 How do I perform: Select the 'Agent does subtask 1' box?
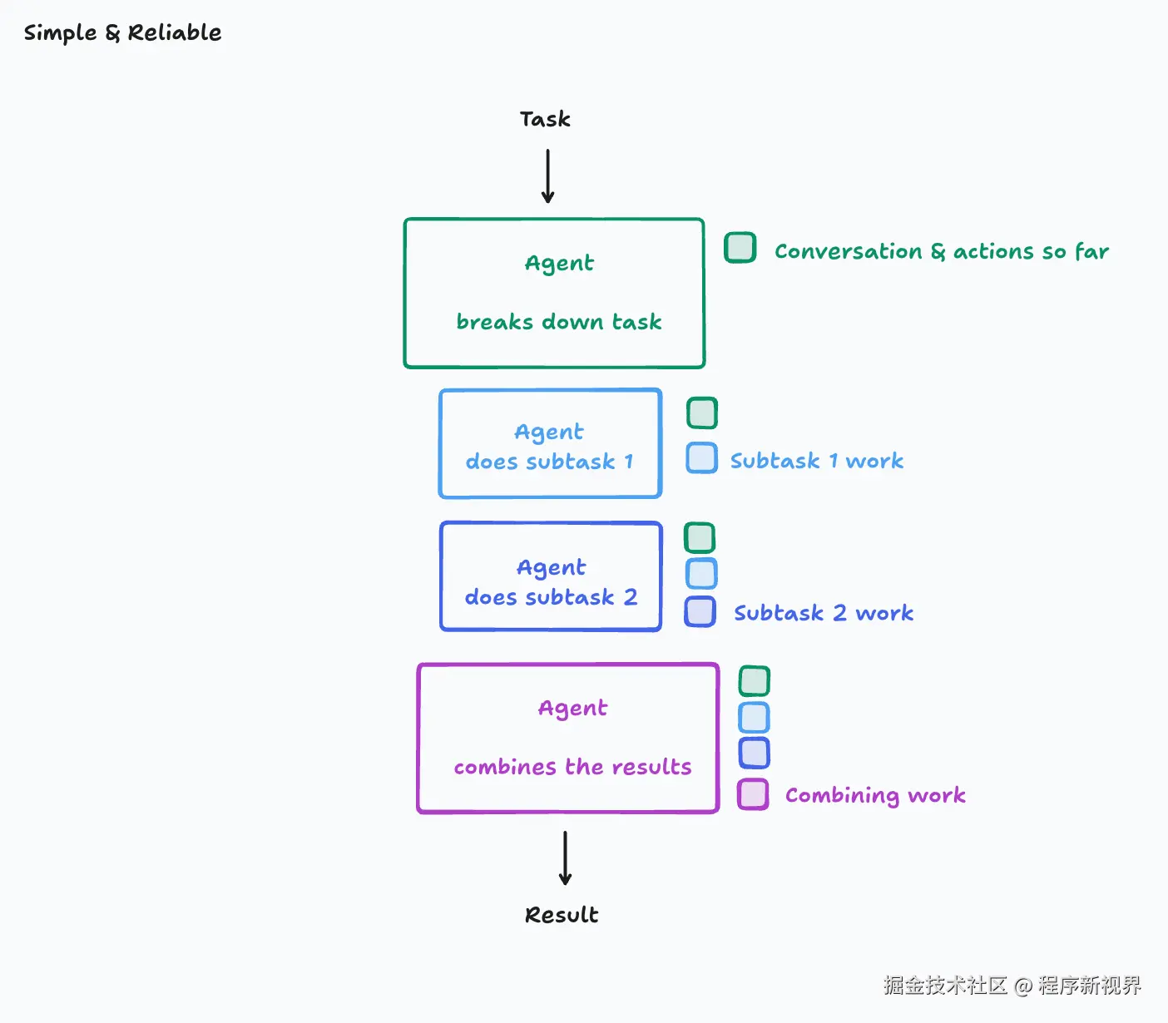point(550,444)
